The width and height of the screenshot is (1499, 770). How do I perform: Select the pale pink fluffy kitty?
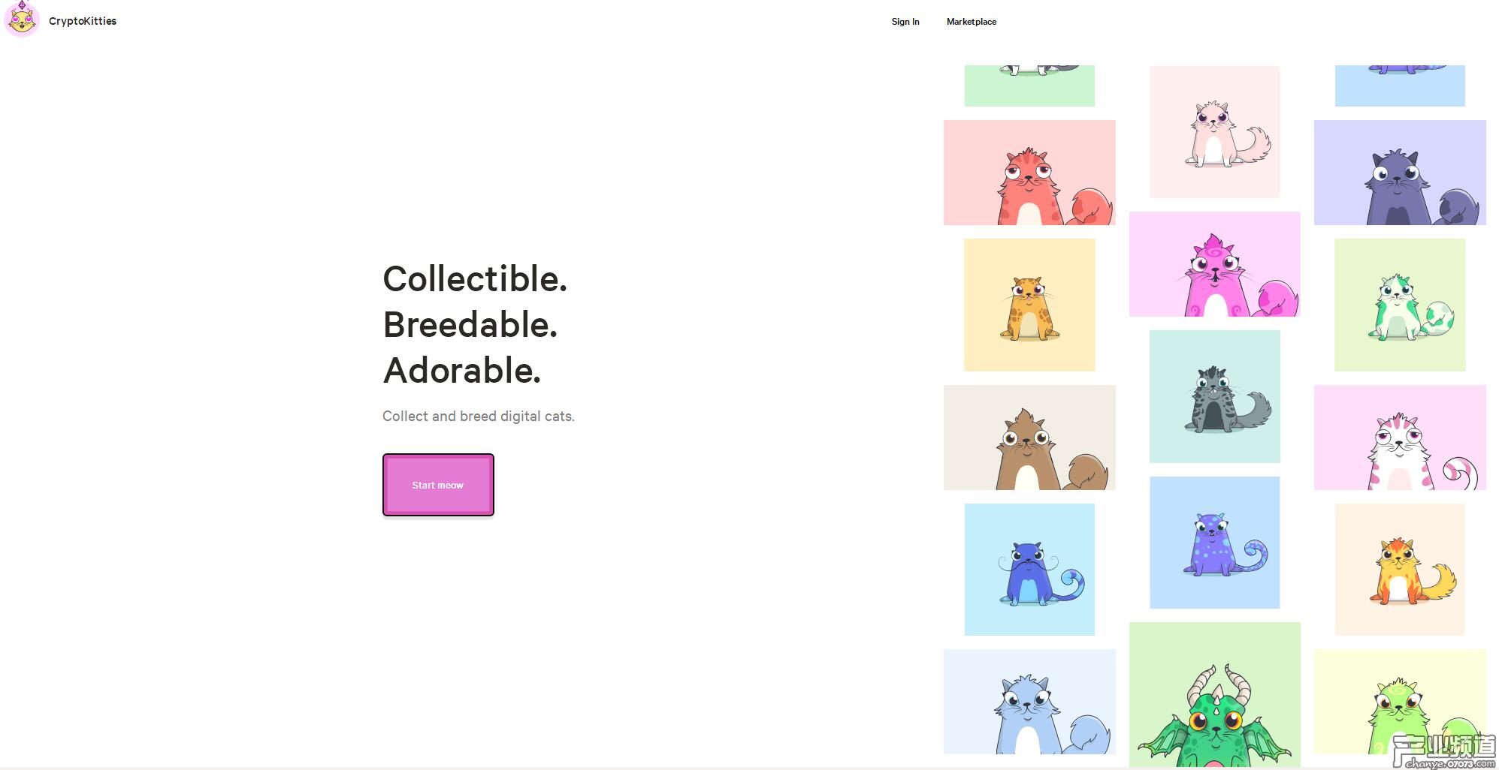pos(1214,132)
